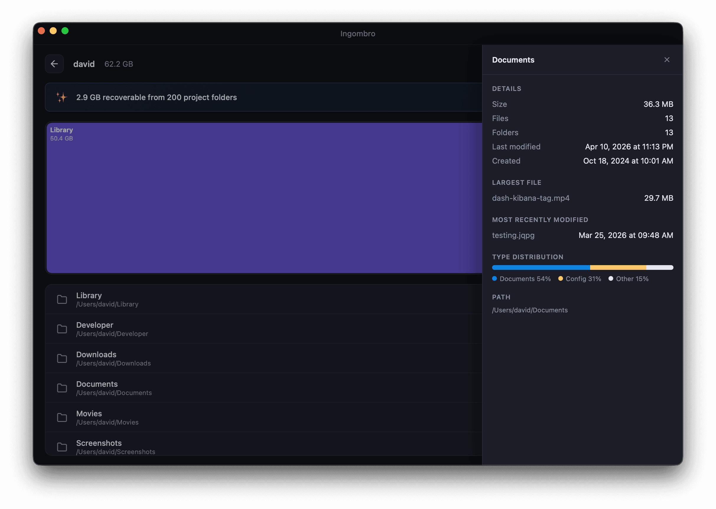Go back using the back arrow icon
Image resolution: width=716 pixels, height=509 pixels.
(54, 64)
